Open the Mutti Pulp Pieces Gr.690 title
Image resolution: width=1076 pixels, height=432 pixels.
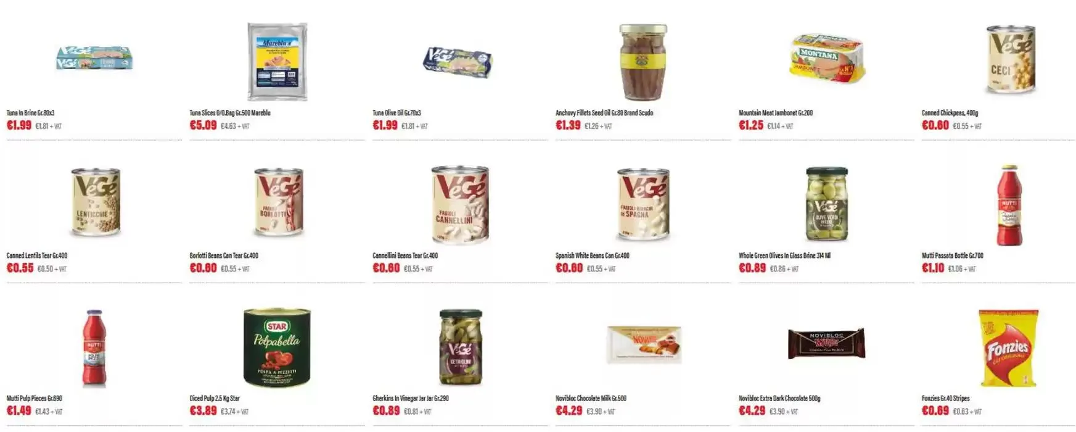click(x=35, y=399)
